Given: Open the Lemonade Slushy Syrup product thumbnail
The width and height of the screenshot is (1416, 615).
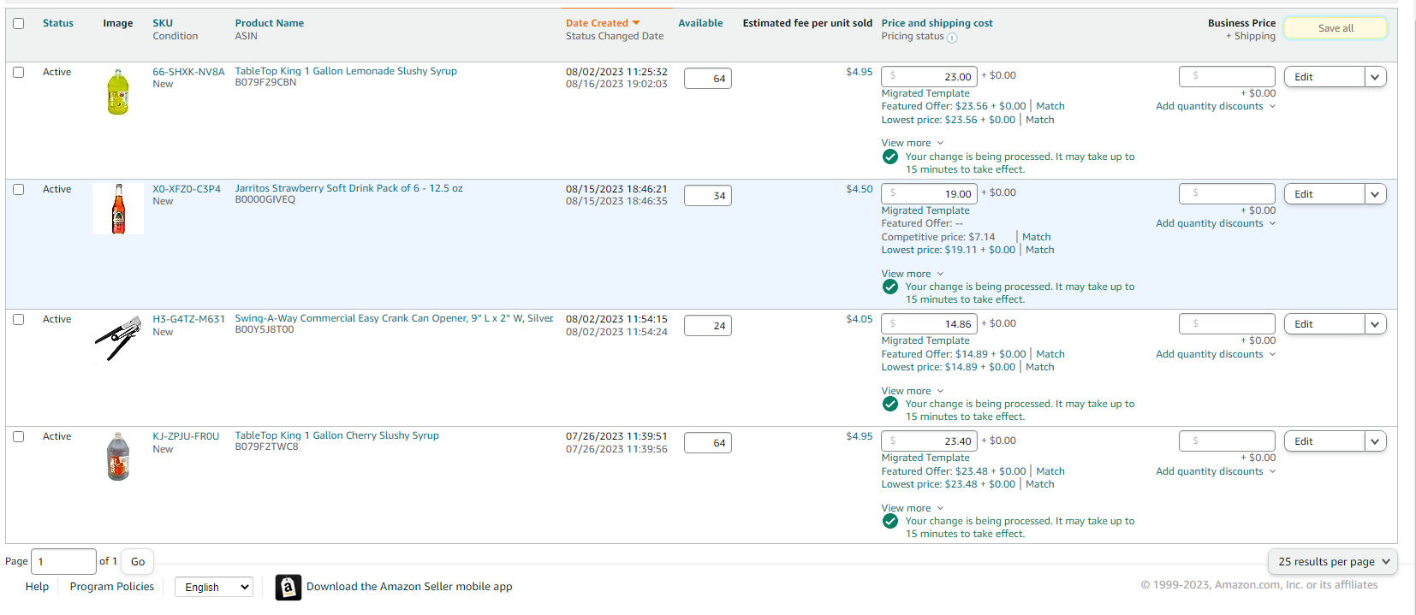Looking at the screenshot, I should 118,92.
